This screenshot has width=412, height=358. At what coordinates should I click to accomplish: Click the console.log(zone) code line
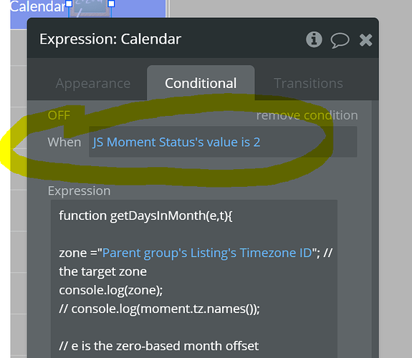click(111, 290)
